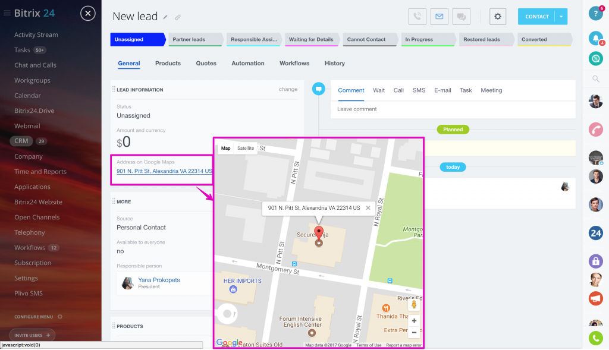Set lead stage to Converted
609x350 pixels.
point(544,40)
